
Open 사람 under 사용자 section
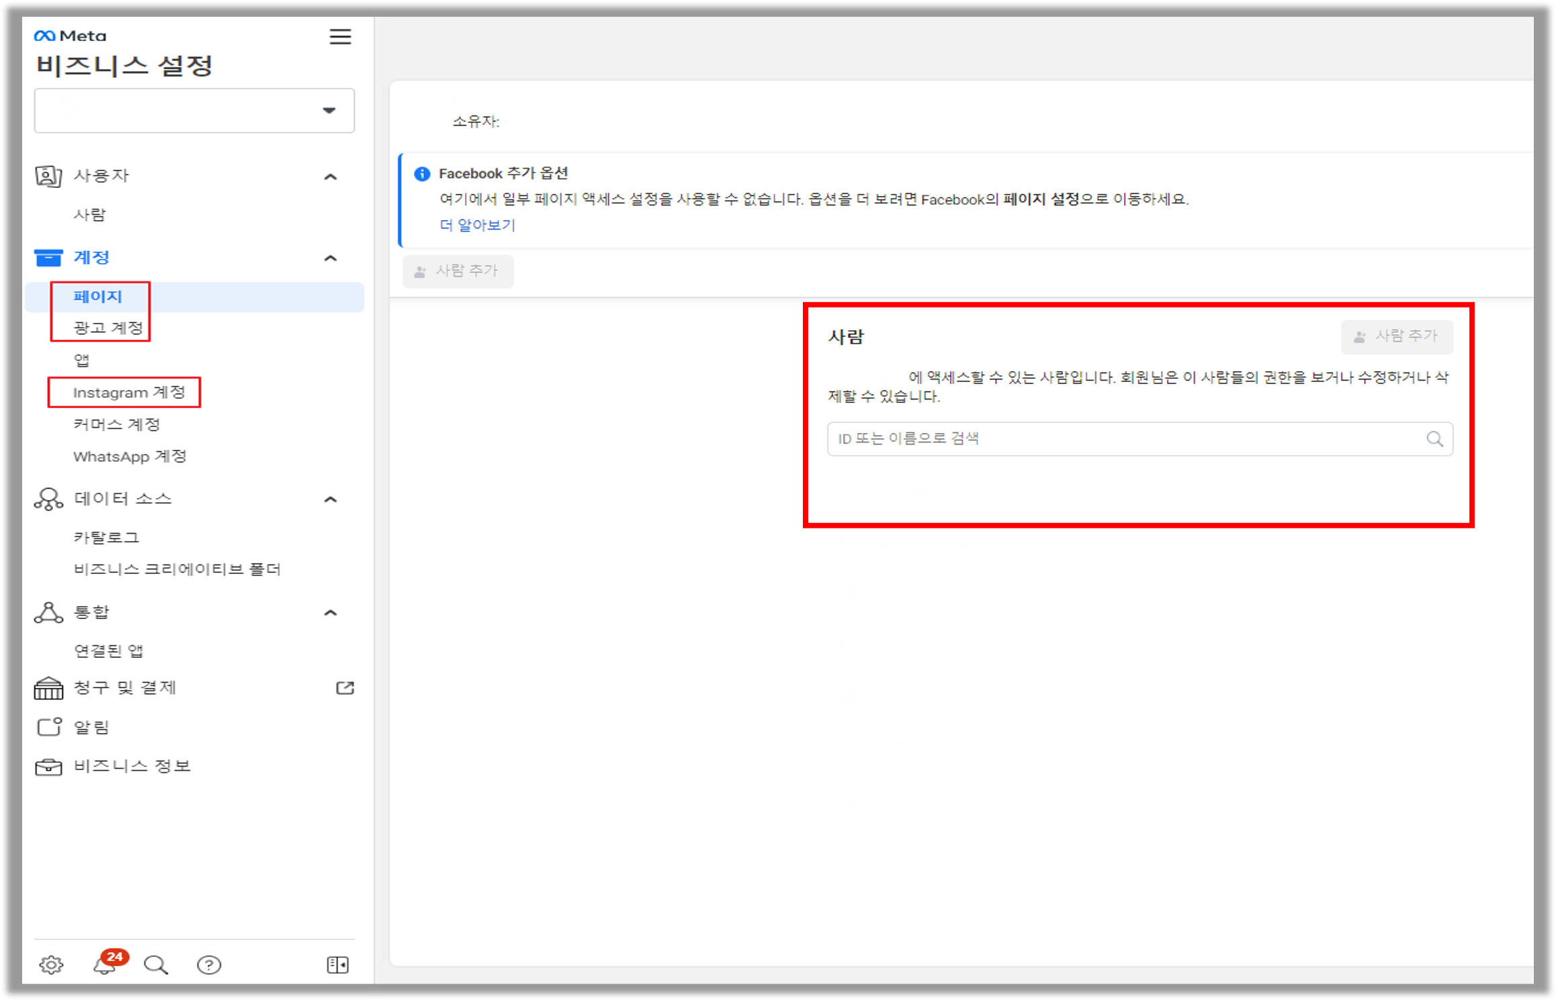coord(89,215)
